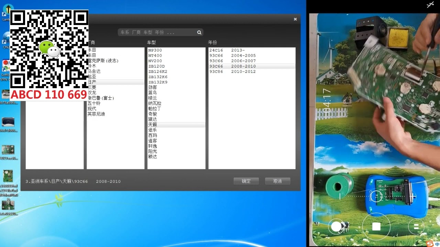Select model ZB132K9
Screen dimensions: 440x247
tap(176, 82)
